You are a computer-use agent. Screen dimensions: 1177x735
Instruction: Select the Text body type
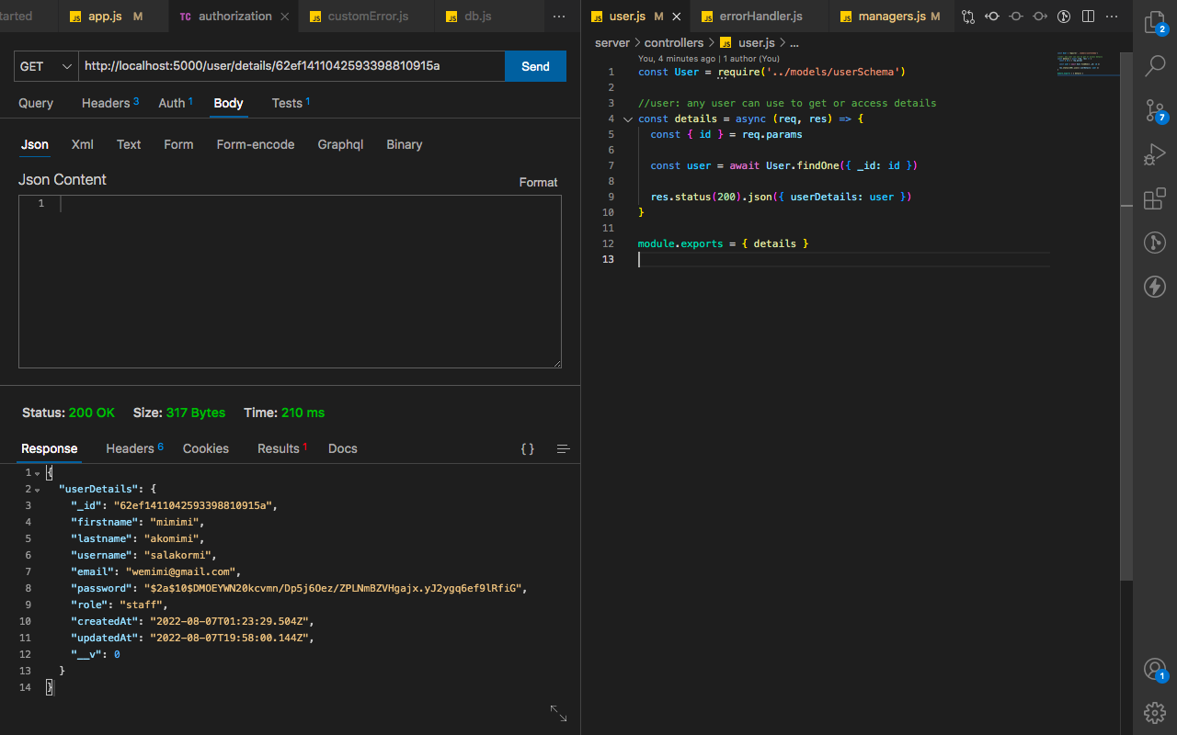129,144
